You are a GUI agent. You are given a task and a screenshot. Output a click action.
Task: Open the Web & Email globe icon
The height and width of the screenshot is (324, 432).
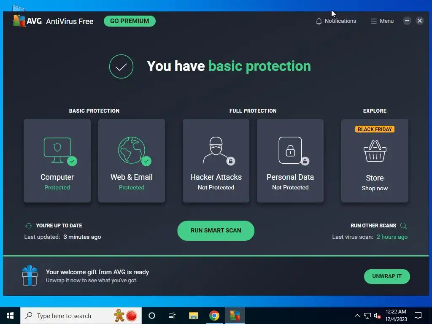(132, 150)
